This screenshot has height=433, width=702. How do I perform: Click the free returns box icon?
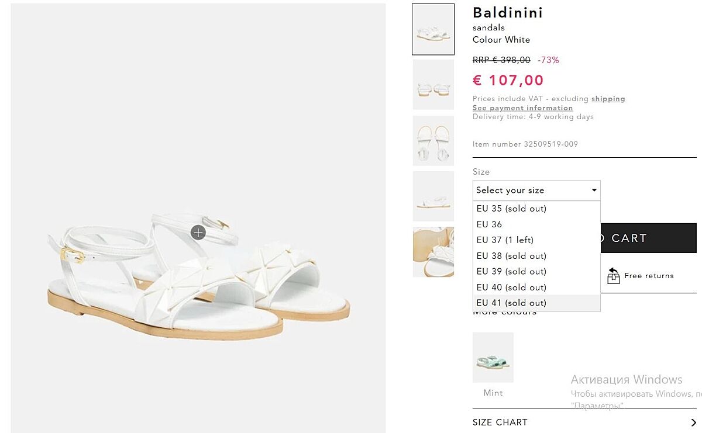point(613,276)
